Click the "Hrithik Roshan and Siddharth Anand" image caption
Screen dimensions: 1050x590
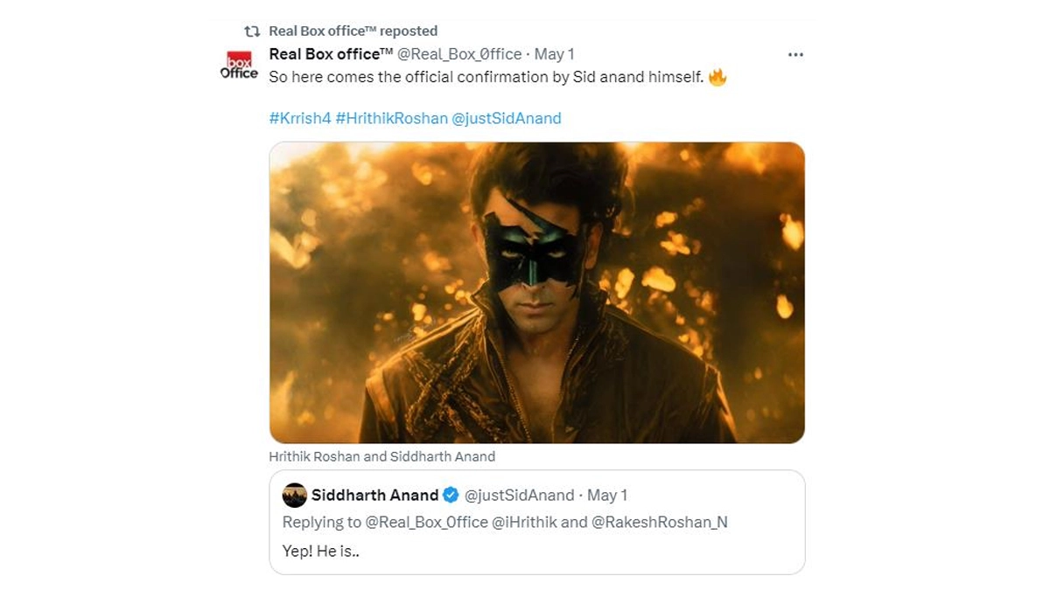click(x=381, y=456)
